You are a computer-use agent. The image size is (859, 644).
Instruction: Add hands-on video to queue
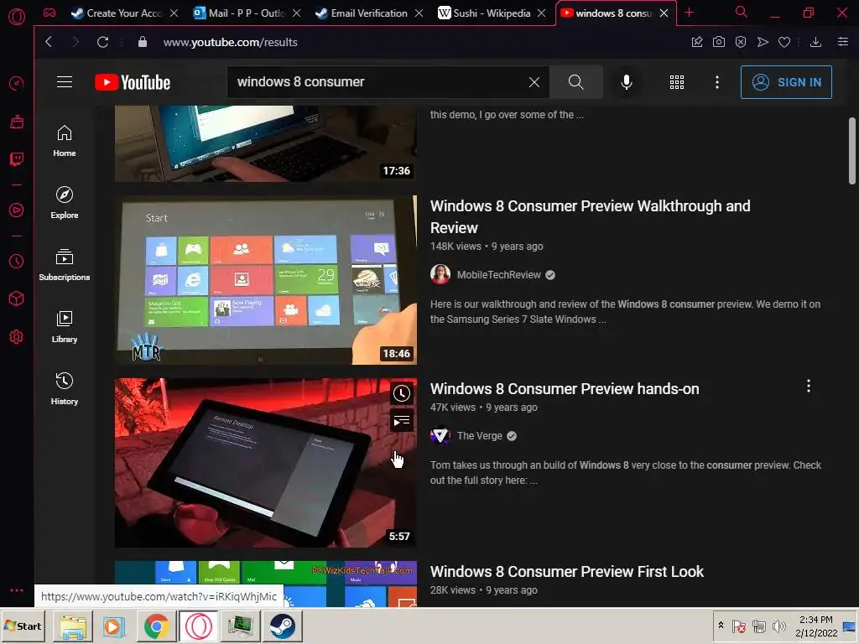pos(402,421)
